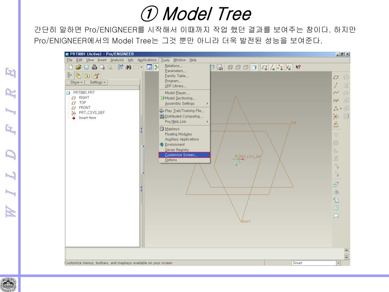Choose Relations in the Tools menu
The height and width of the screenshot is (292, 389).
click(x=184, y=66)
